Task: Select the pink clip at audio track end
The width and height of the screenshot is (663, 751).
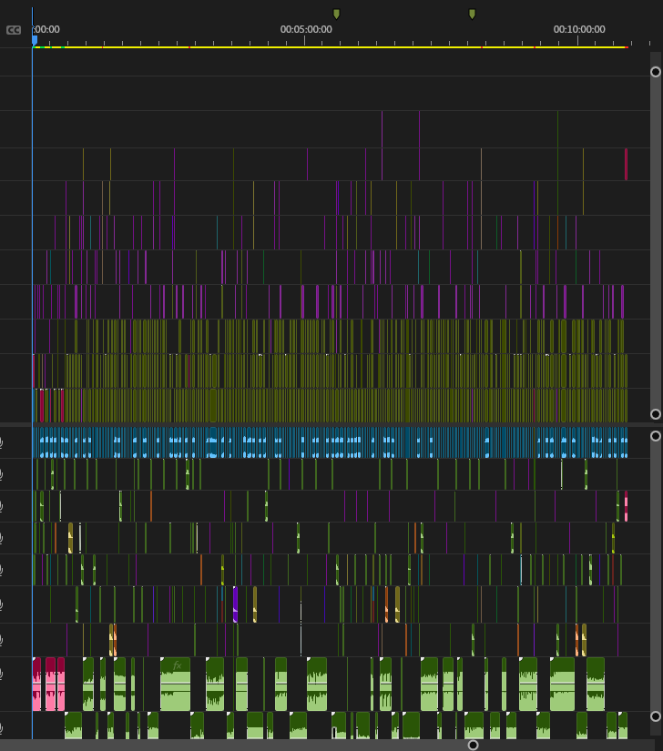Action: pyautogui.click(x=626, y=506)
